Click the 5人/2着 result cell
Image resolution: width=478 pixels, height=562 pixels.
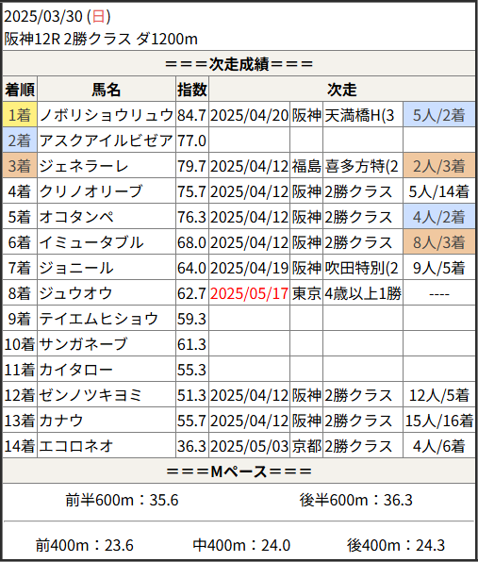pos(439,115)
